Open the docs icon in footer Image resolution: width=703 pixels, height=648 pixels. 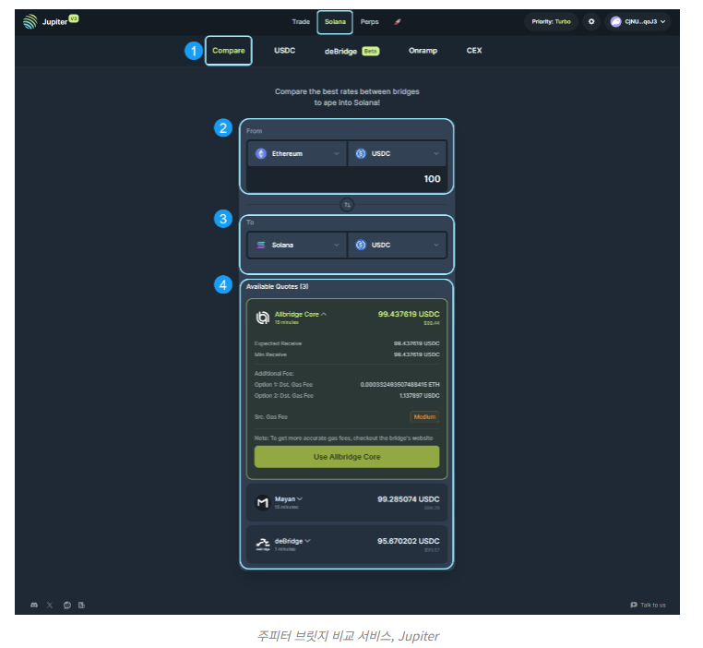82,605
